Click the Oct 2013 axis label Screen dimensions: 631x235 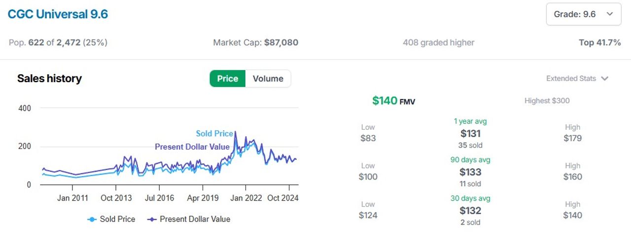116,198
